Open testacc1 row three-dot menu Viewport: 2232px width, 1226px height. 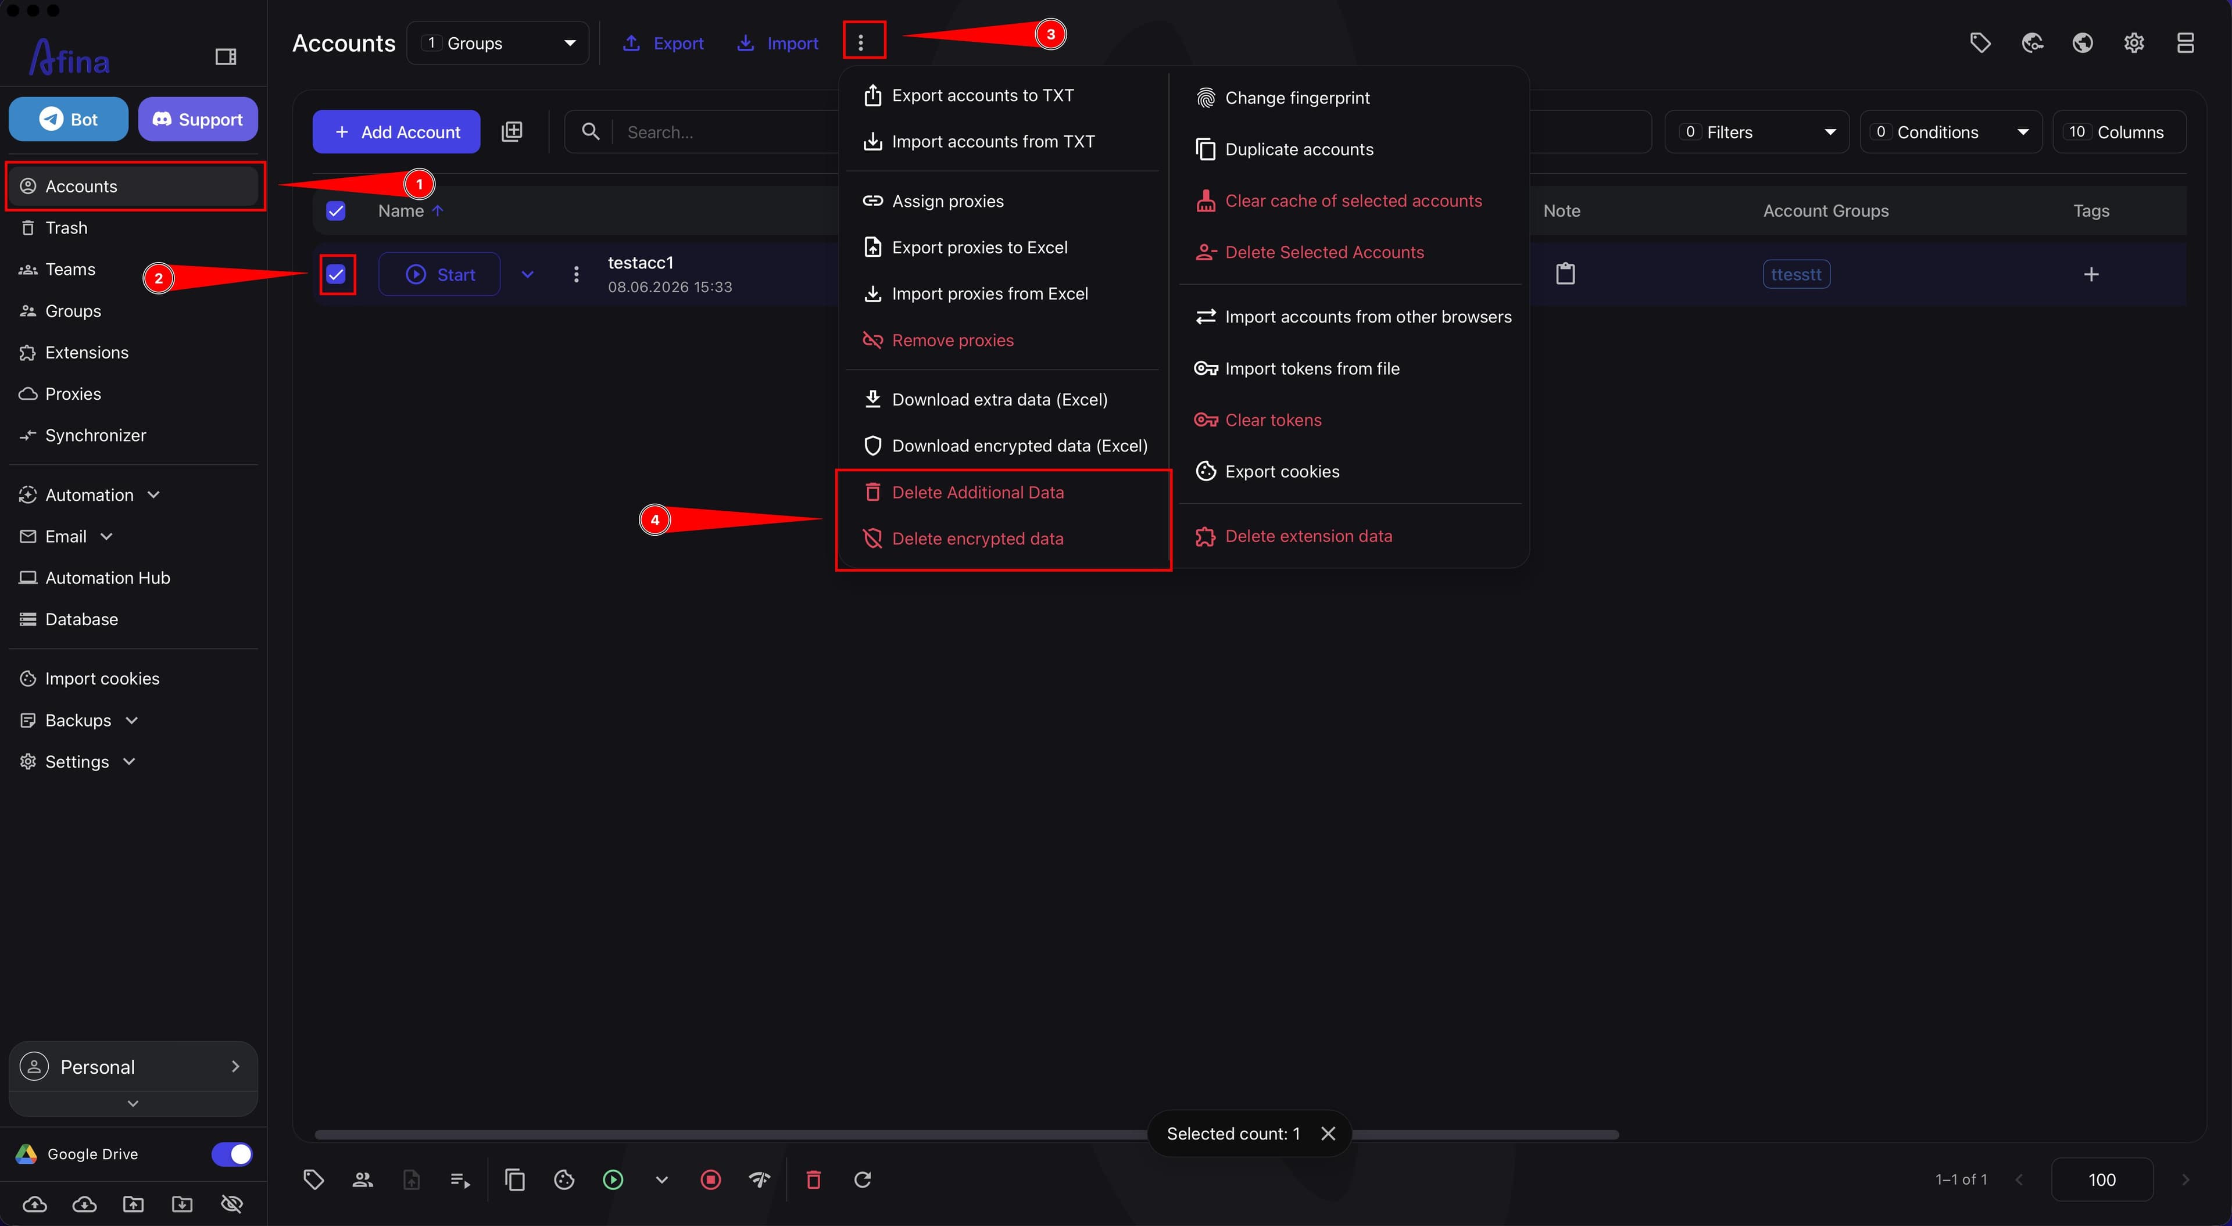click(x=576, y=275)
